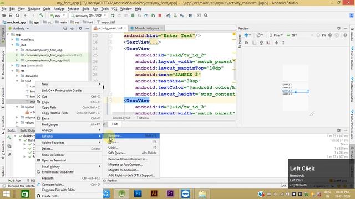The width and height of the screenshot is (355, 199).
Task: Open the orientation dropdown in Preview
Action: pos(260,35)
